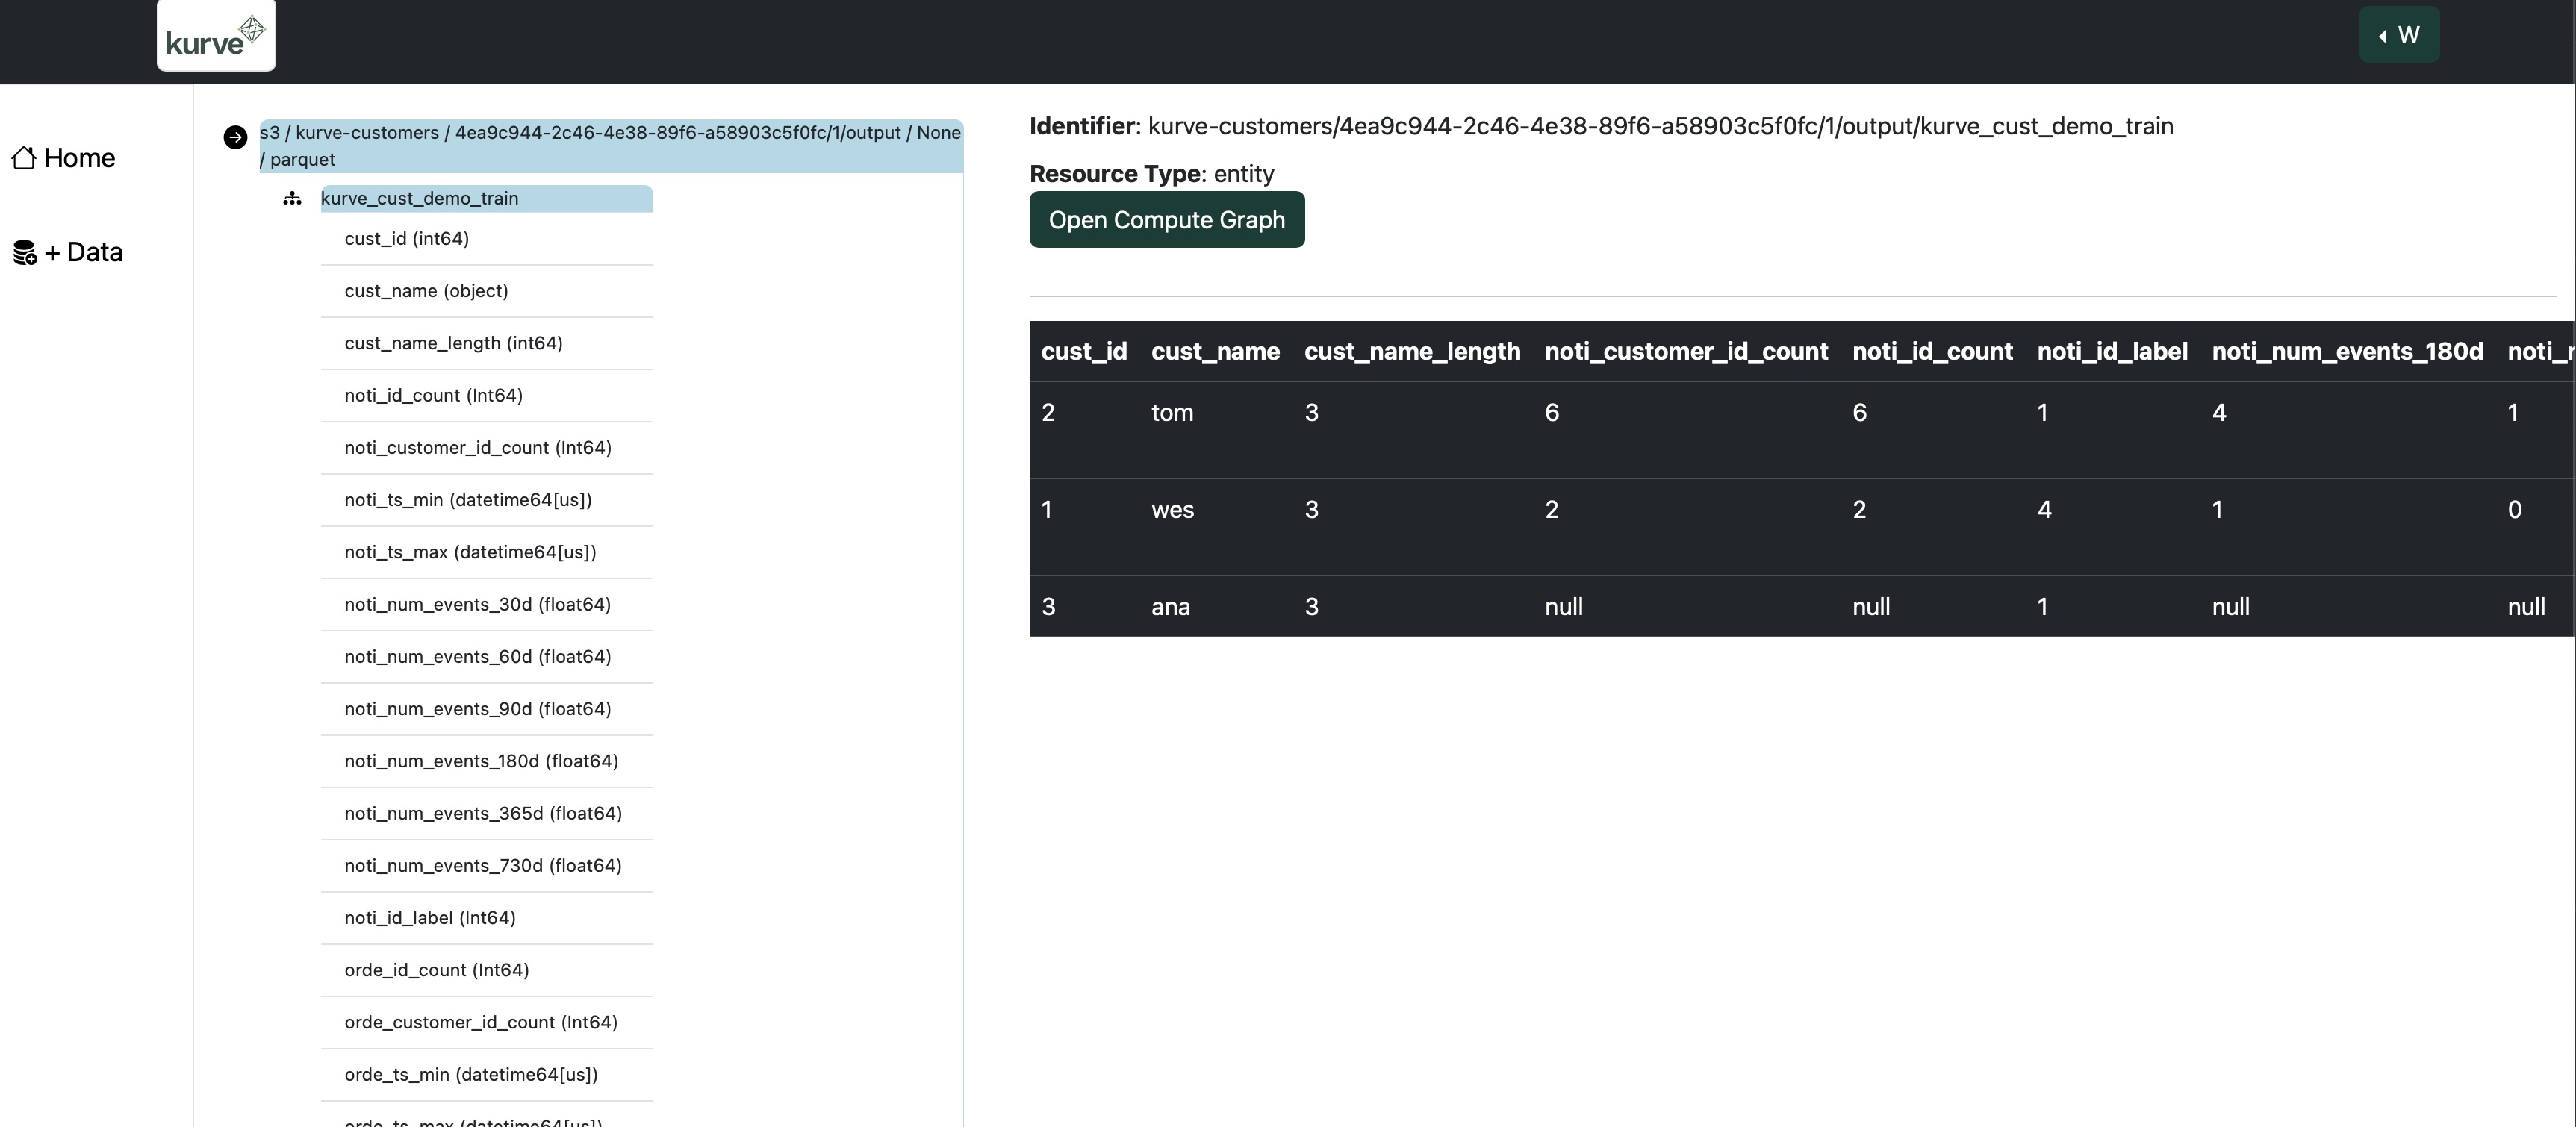This screenshot has width=2576, height=1127.
Task: Click the + Data database icon
Action: coord(24,252)
